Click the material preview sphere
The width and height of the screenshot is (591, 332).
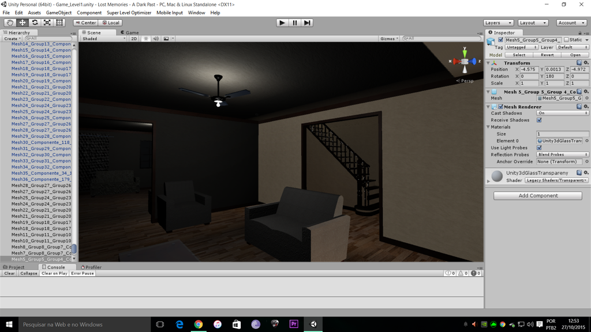point(497,176)
